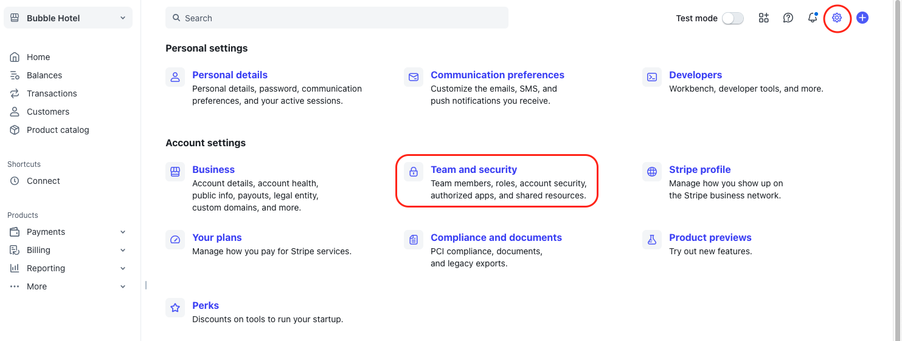Click the settings gear icon
Viewport: 902px width, 341px height.
[x=837, y=18]
